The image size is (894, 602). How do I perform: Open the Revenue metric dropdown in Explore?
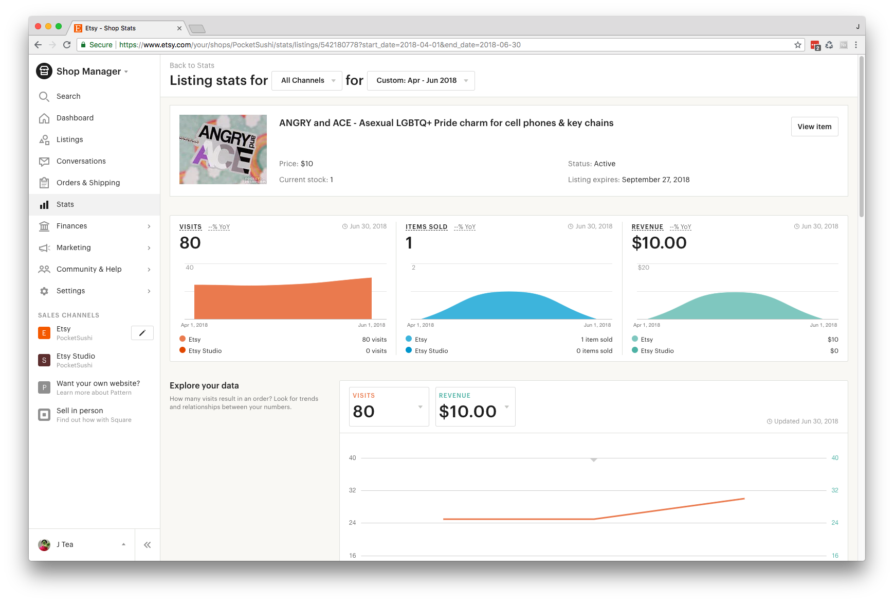(x=476, y=406)
